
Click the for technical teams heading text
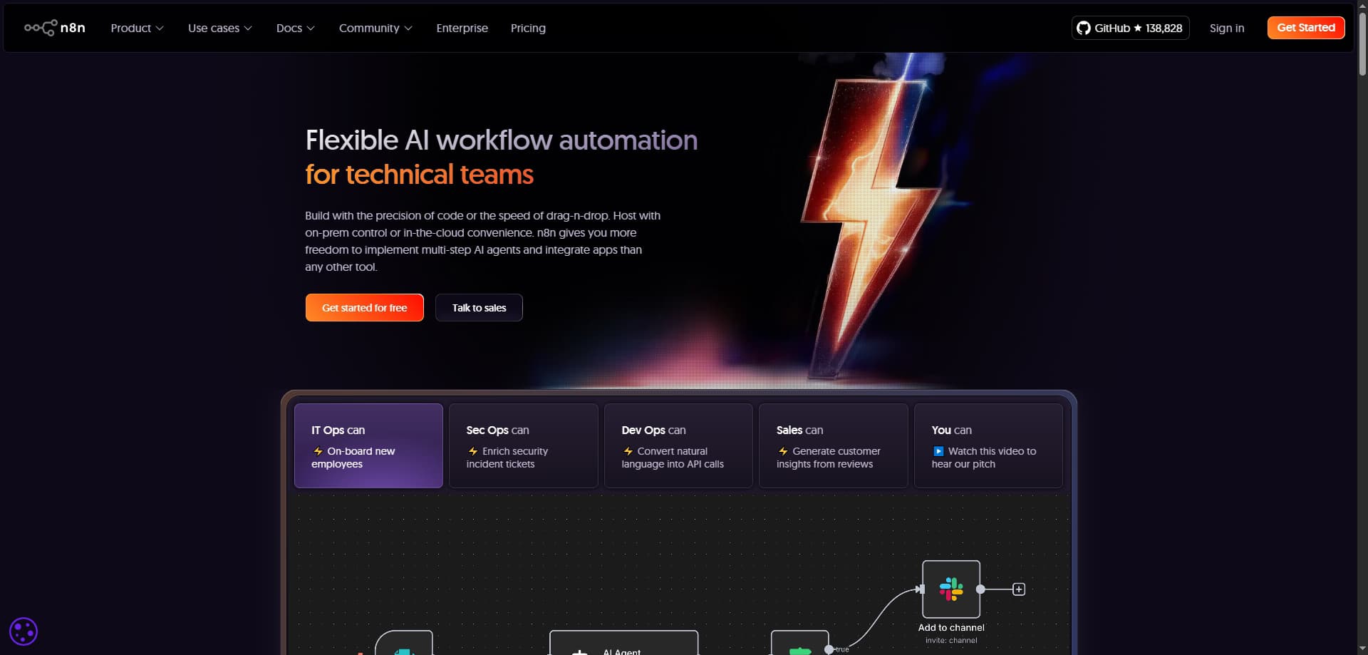pos(419,175)
